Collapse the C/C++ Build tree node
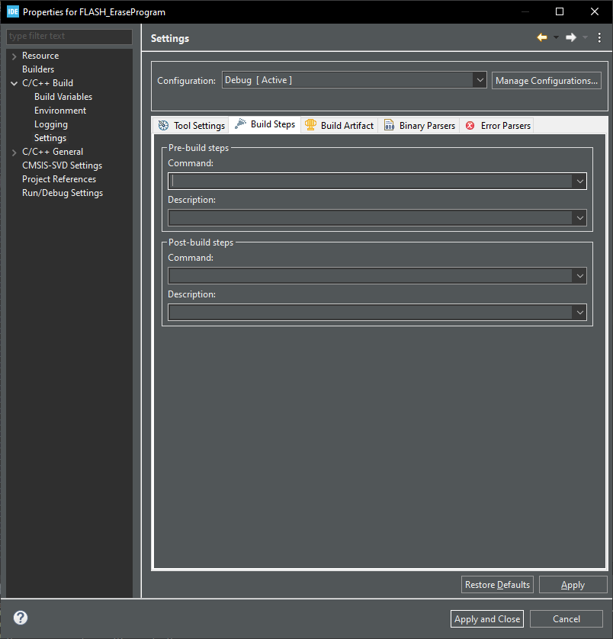 [14, 84]
